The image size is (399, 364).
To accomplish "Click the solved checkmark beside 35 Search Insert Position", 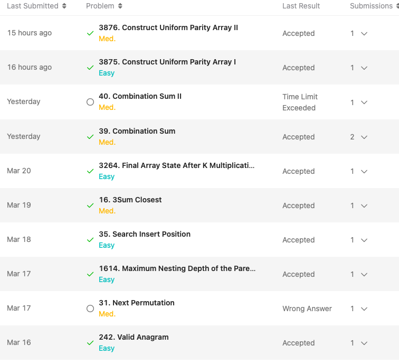I will coord(90,240).
